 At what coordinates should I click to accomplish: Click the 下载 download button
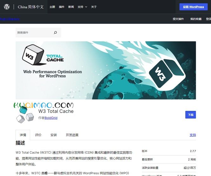tap(190, 115)
